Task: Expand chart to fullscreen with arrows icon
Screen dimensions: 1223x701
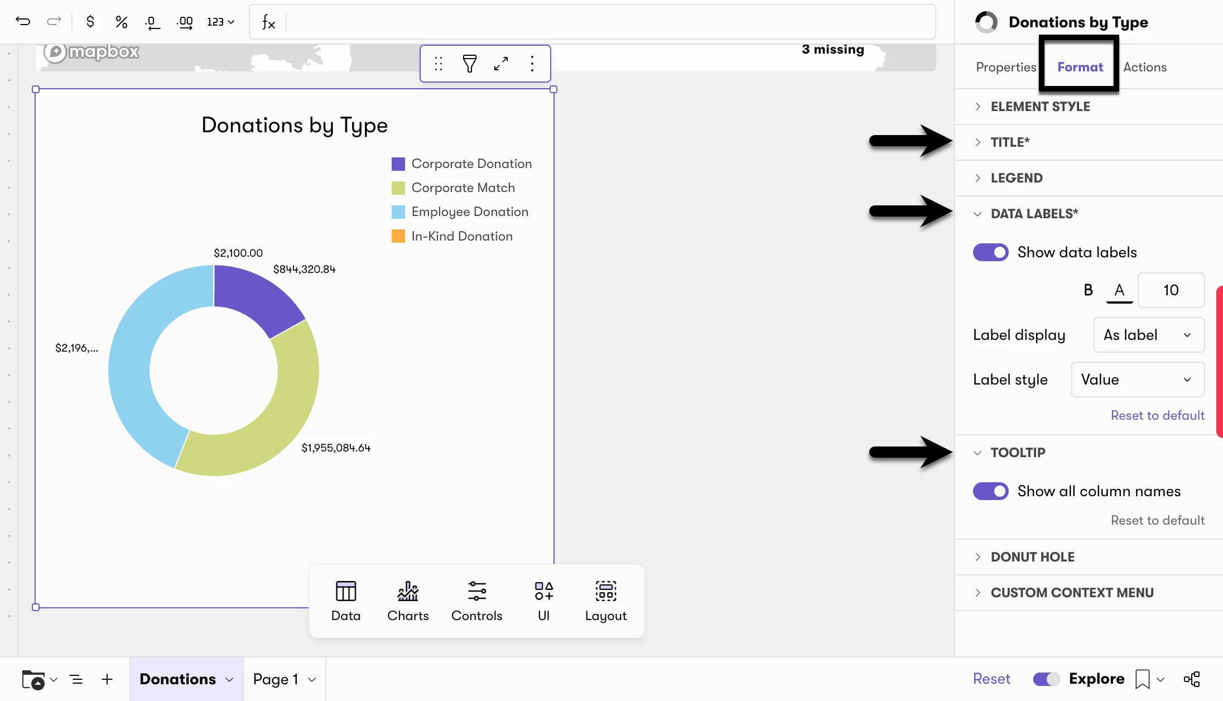Action: point(501,64)
